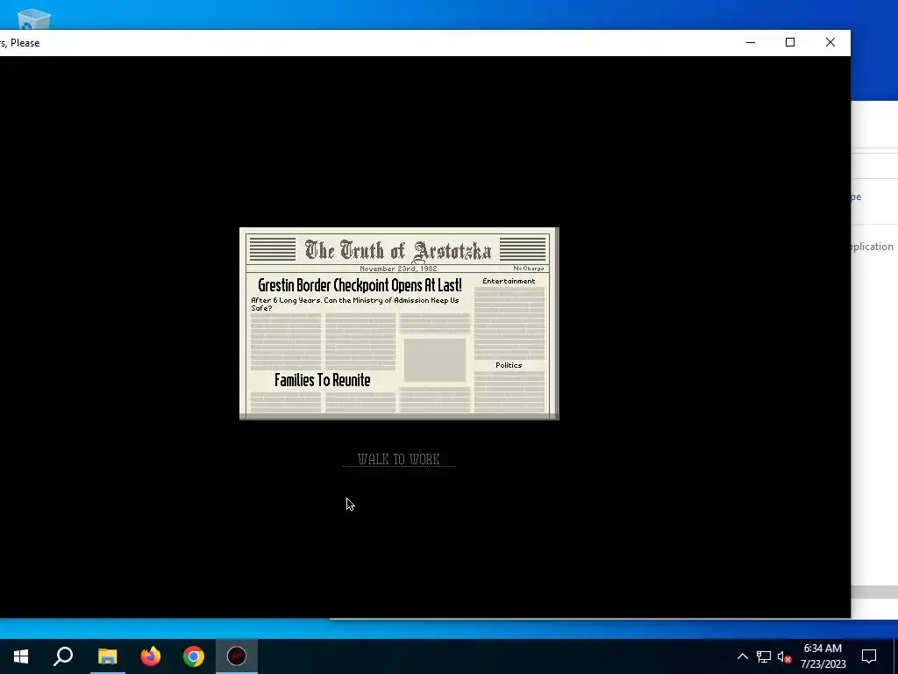Close the Papers, Please window
This screenshot has height=674, width=898.
(830, 42)
